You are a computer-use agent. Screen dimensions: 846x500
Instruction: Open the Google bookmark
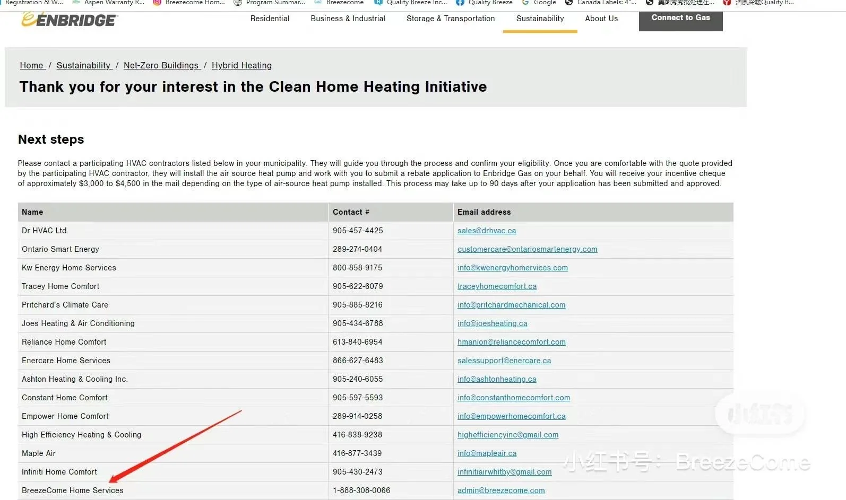tap(539, 3)
